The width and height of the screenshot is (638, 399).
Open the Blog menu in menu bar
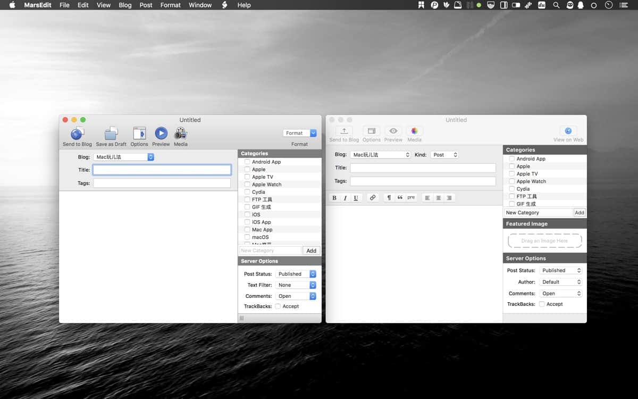(x=125, y=5)
